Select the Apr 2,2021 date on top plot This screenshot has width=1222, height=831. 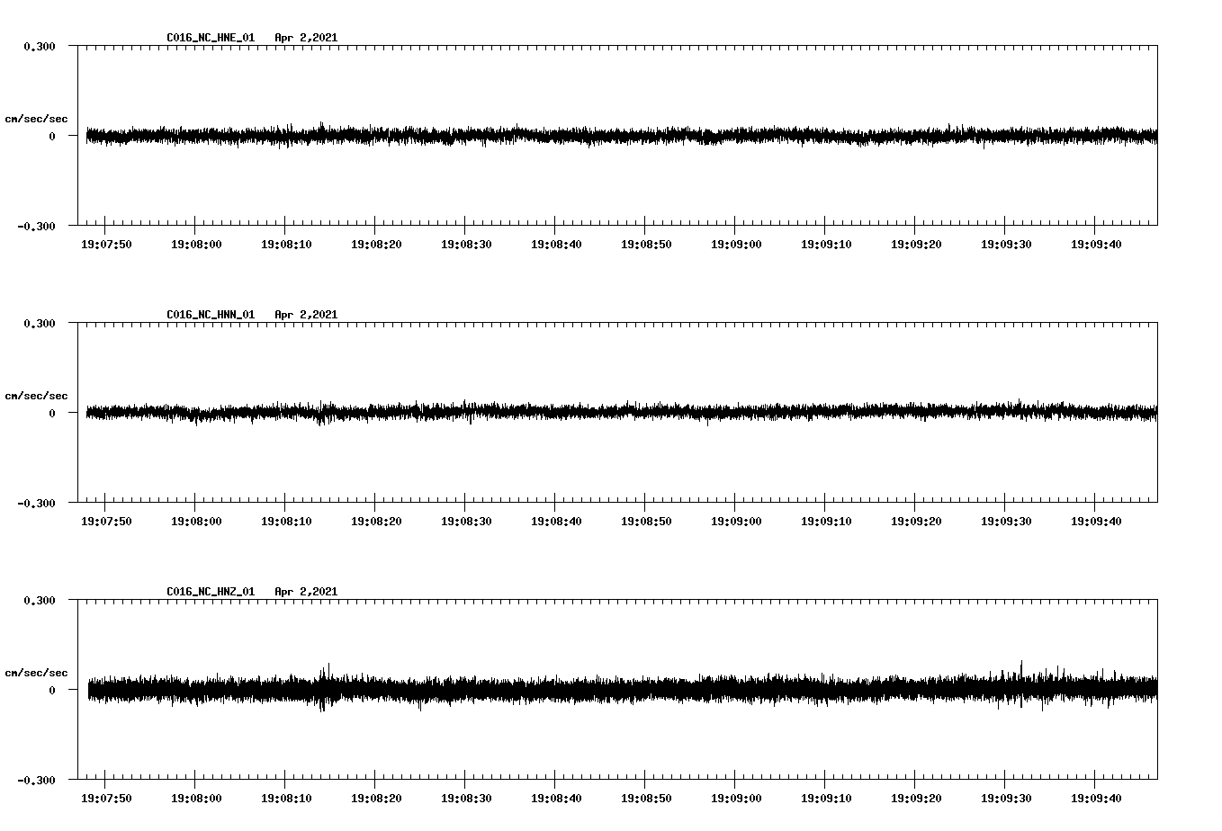coord(307,37)
